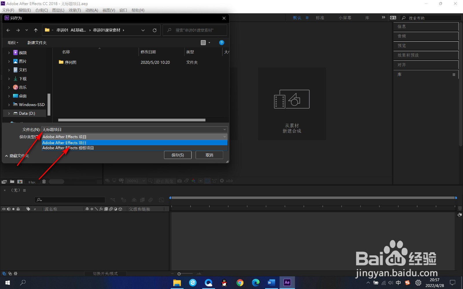463x289 pixels.
Task: Click the 取消 button
Action: tap(209, 155)
